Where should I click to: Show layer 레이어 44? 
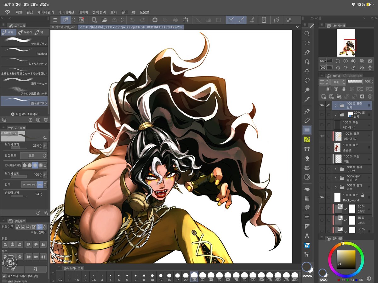coord(322,124)
